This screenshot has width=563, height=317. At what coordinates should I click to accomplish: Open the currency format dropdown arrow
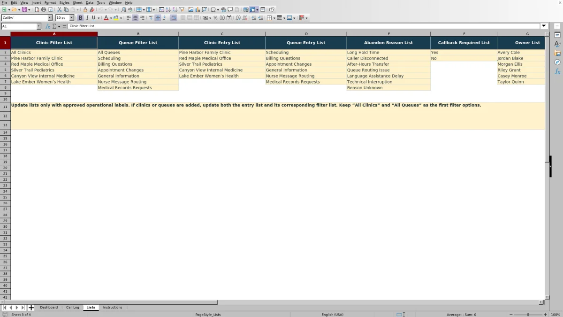tap(210, 18)
